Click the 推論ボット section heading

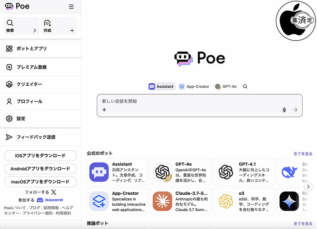click(x=98, y=224)
